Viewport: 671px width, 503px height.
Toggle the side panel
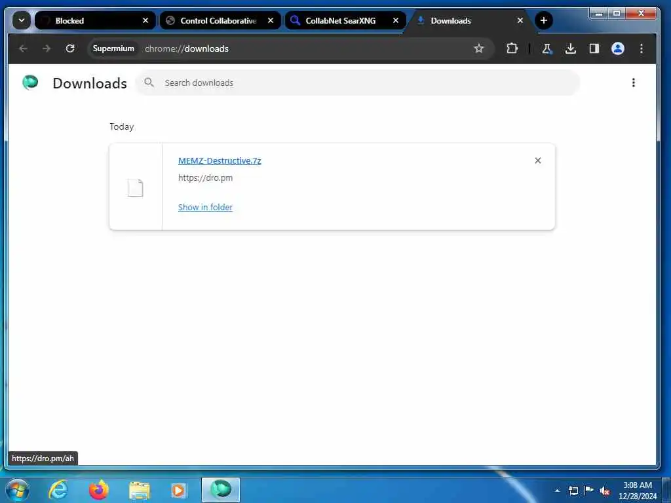pos(594,48)
